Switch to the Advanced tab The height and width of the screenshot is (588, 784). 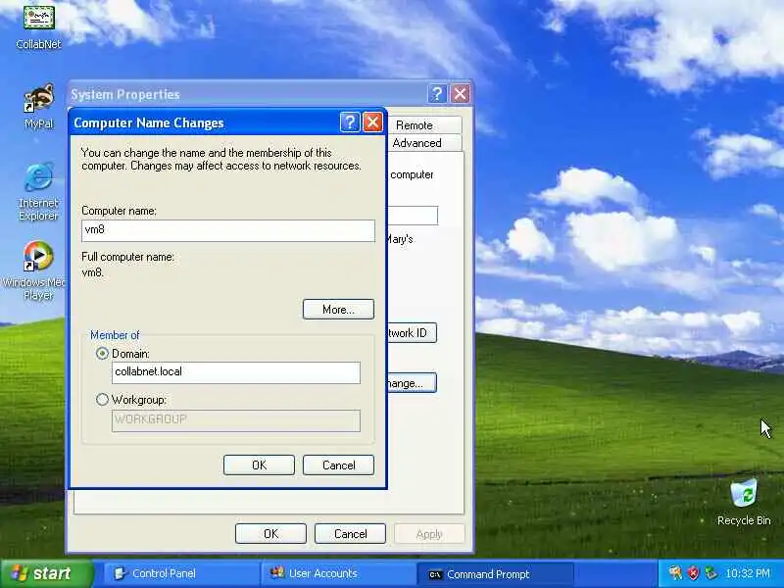pos(424,143)
